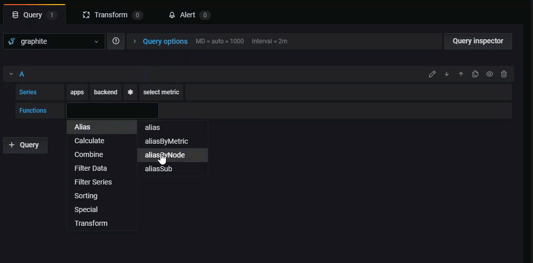Collapse query row A chevron
This screenshot has height=263, width=533.
point(11,74)
